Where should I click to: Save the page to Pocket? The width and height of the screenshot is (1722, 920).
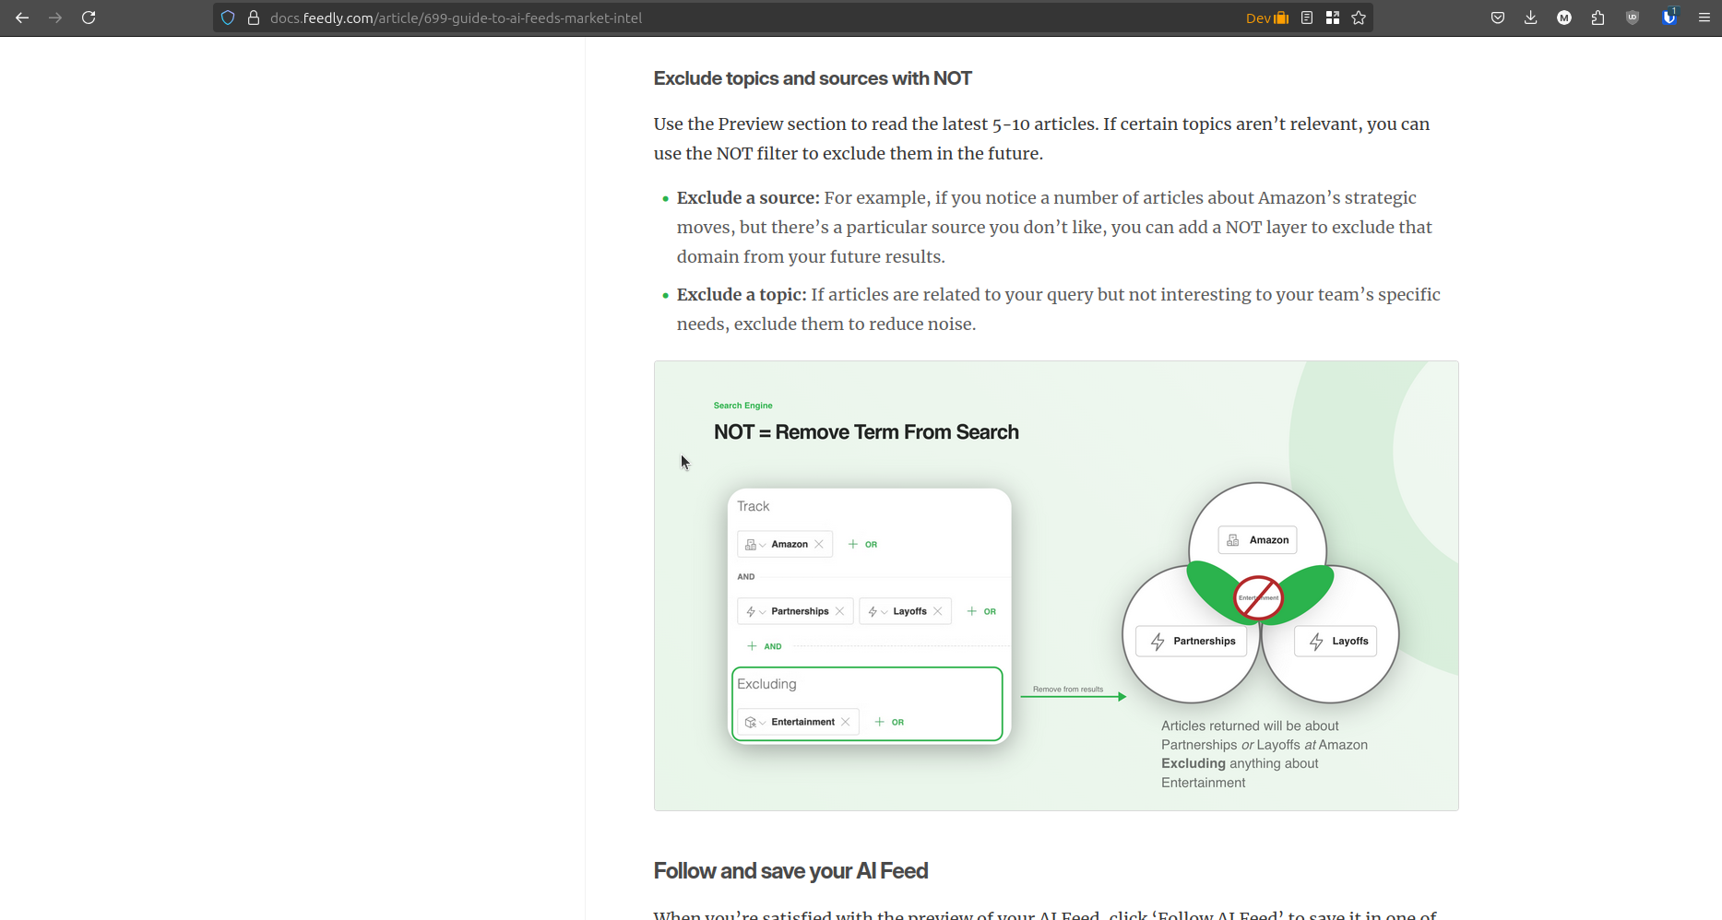pos(1498,18)
